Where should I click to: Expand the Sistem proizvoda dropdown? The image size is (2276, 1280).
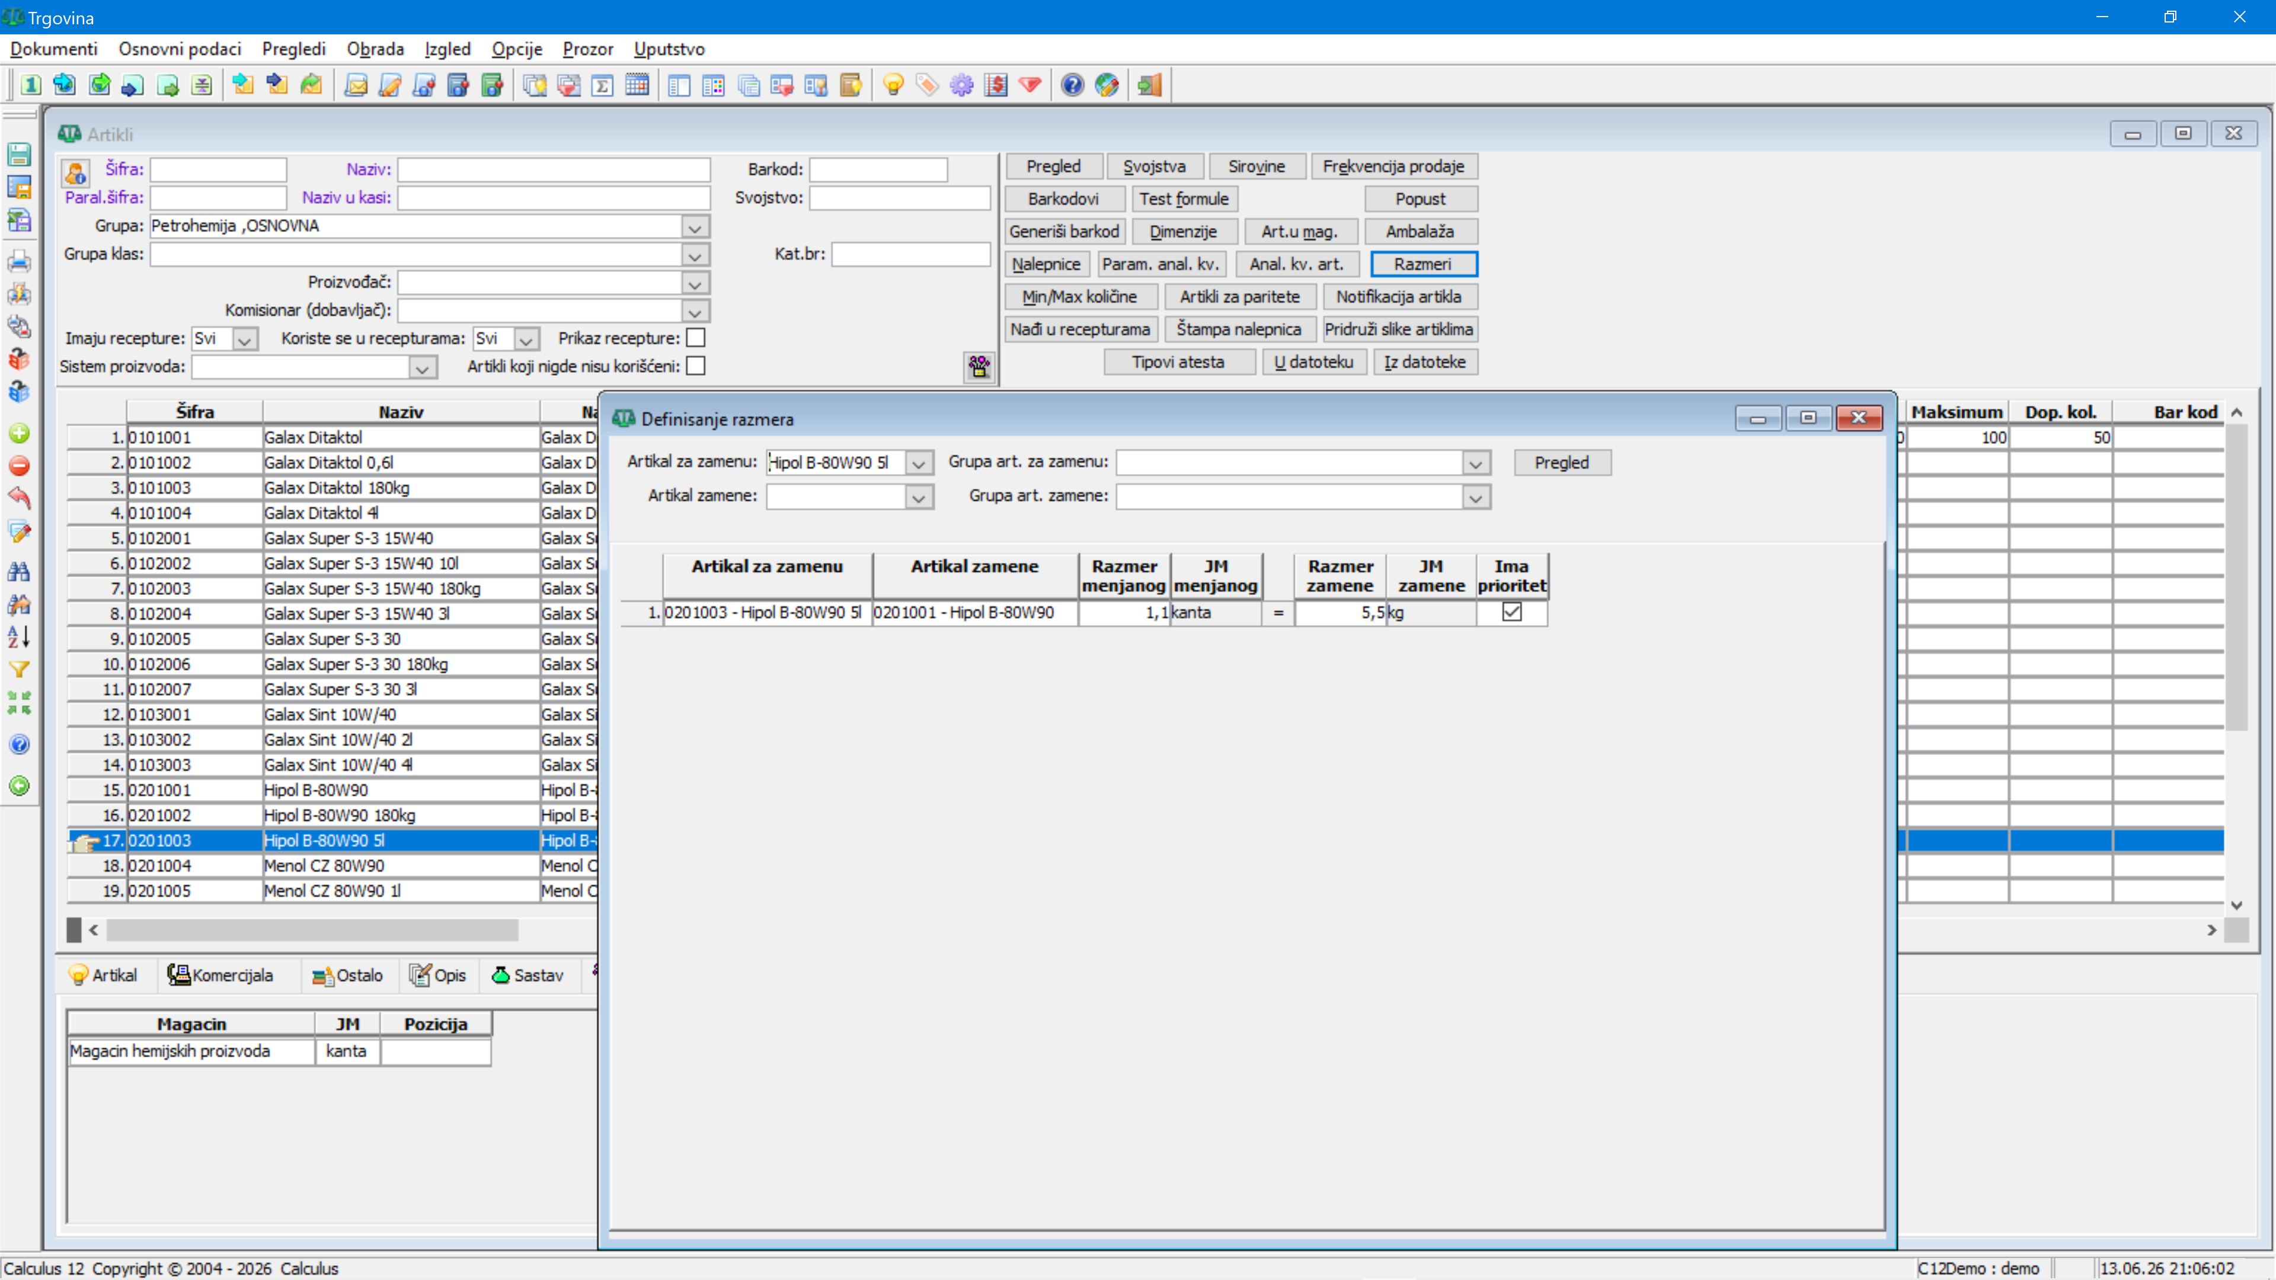423,367
